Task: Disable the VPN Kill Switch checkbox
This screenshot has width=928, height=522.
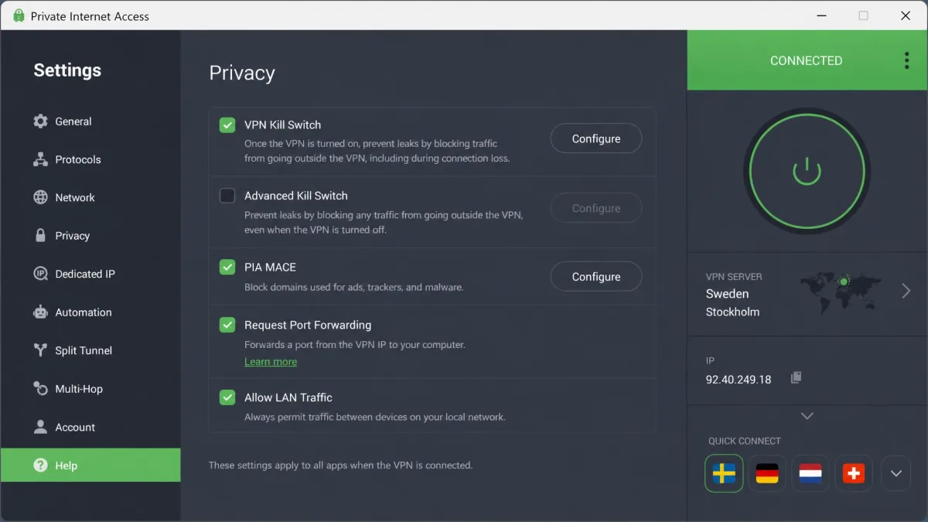Action: click(227, 125)
